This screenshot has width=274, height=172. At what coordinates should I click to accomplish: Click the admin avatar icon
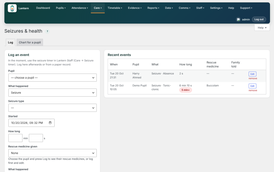[x=238, y=19]
